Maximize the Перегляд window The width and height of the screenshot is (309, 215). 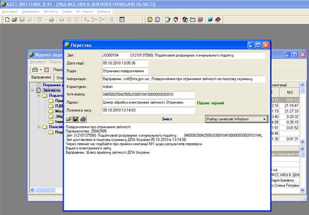(258, 45)
